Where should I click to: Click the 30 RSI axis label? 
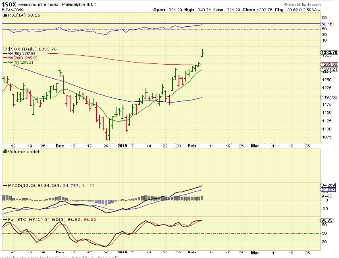coord(324,35)
